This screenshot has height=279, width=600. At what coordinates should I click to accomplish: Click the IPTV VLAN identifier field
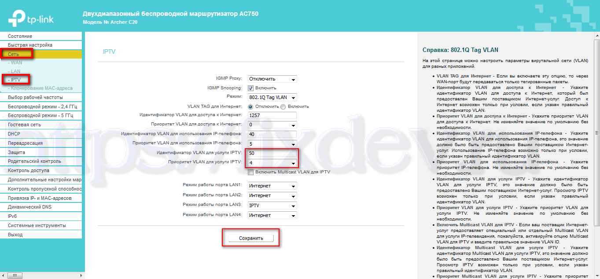(272, 153)
